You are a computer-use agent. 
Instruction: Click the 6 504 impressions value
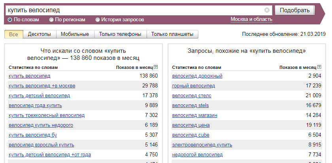[x=315, y=135]
